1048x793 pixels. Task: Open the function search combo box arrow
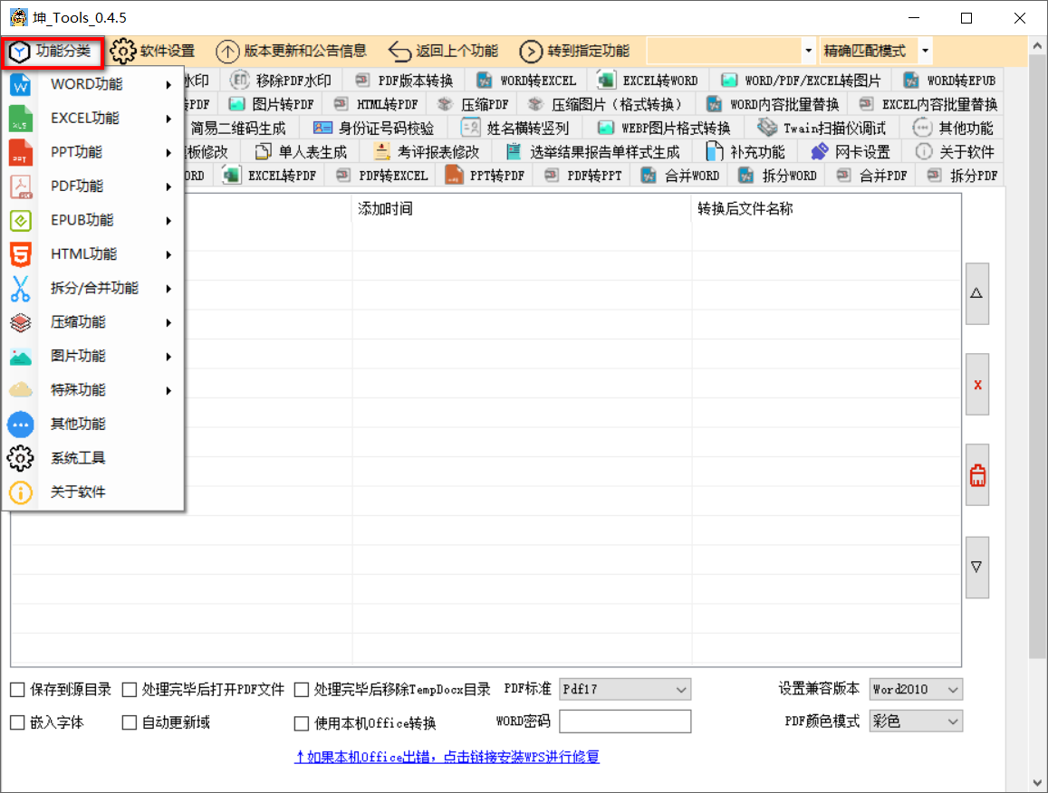pos(809,51)
